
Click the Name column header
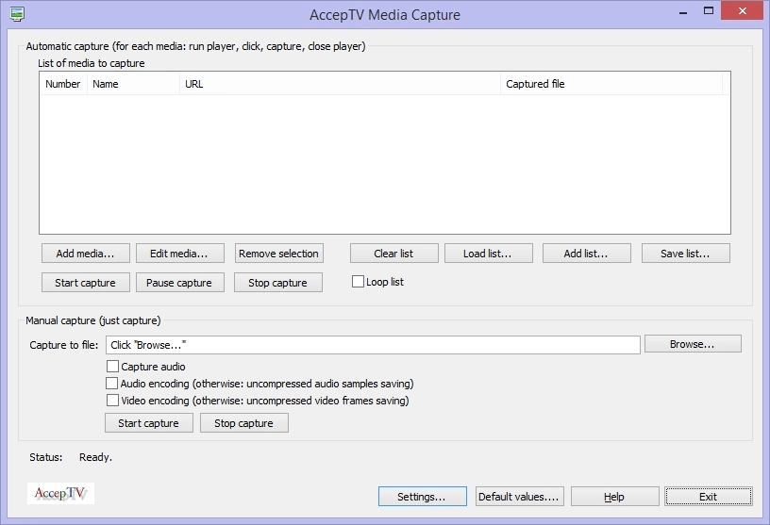134,84
